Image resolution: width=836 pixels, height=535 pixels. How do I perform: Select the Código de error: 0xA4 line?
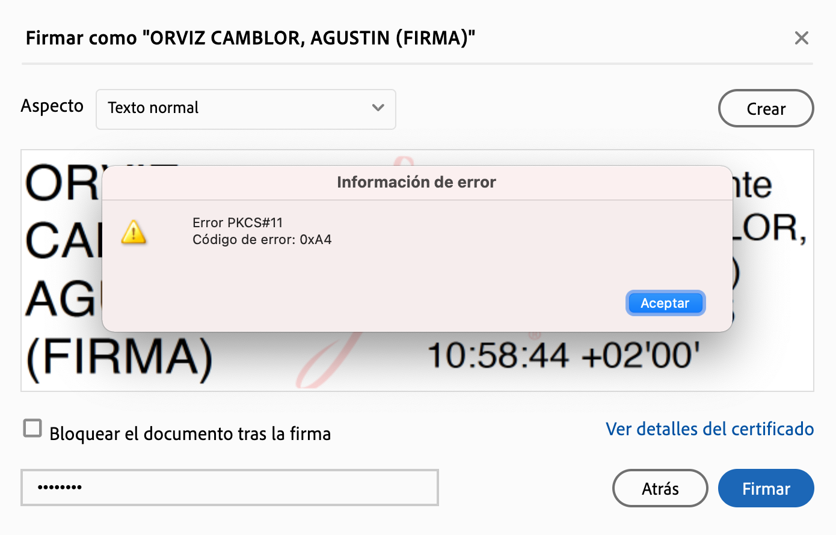tap(262, 240)
